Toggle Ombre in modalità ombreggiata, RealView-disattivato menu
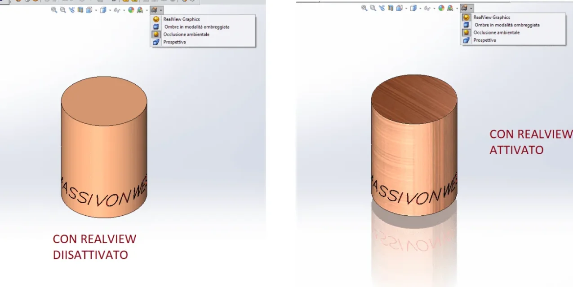The image size is (573, 287). tap(203, 27)
